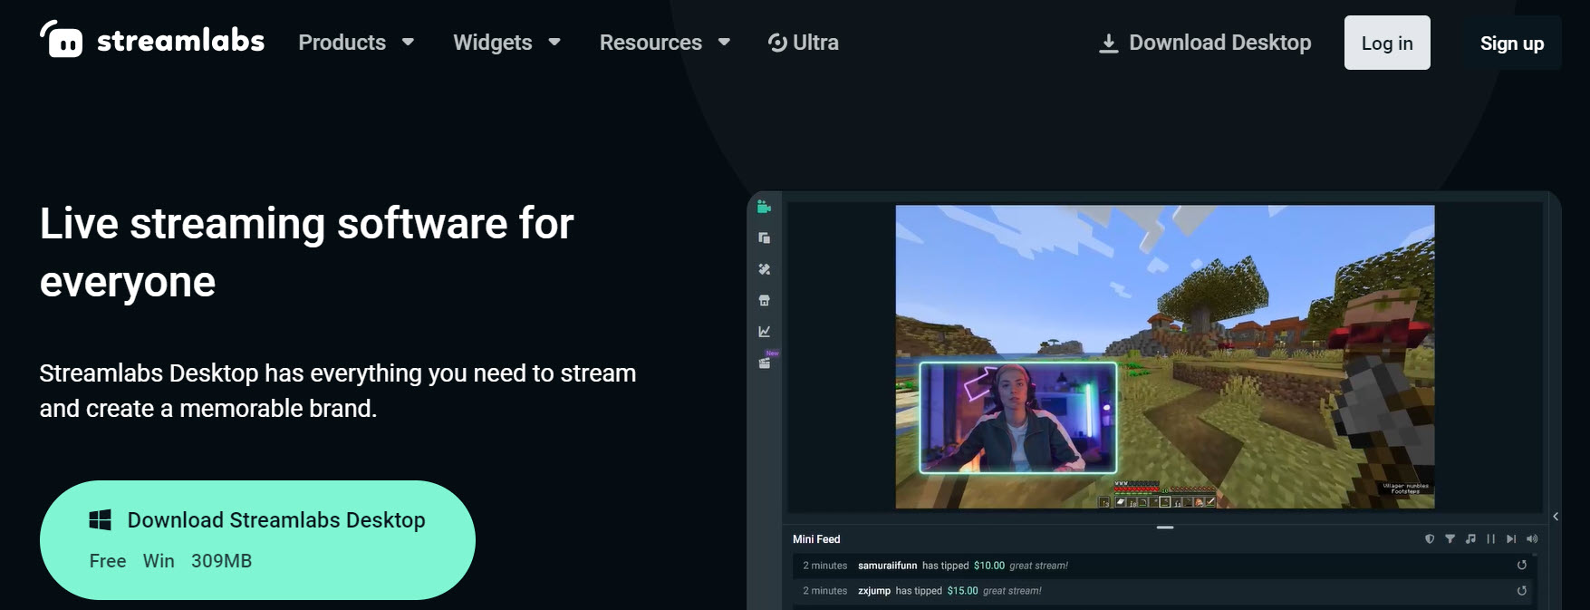Open the Widgets menu
The height and width of the screenshot is (610, 1590).
(492, 43)
